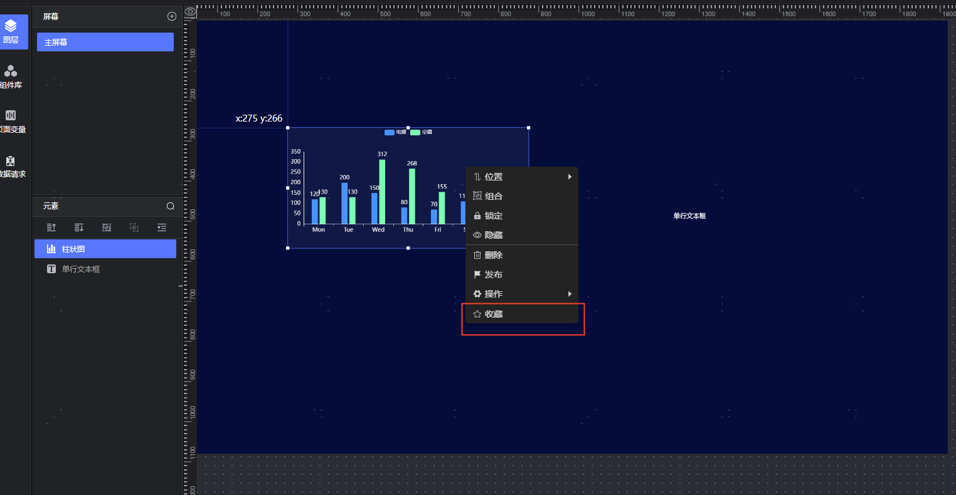The height and width of the screenshot is (495, 956).
Task: Select the 单行文本框 element in list
Action: tap(81, 269)
